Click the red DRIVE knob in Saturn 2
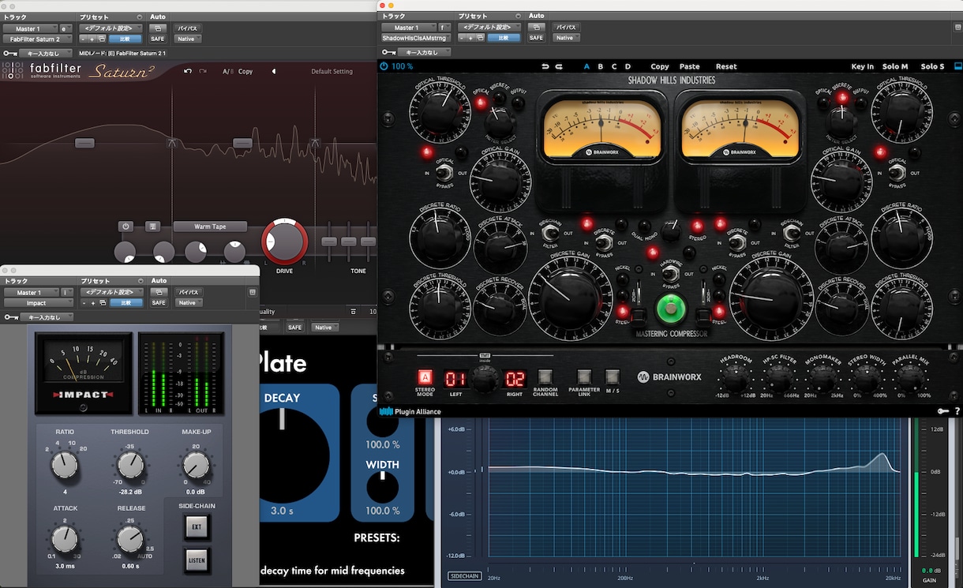963x588 pixels. coord(284,242)
